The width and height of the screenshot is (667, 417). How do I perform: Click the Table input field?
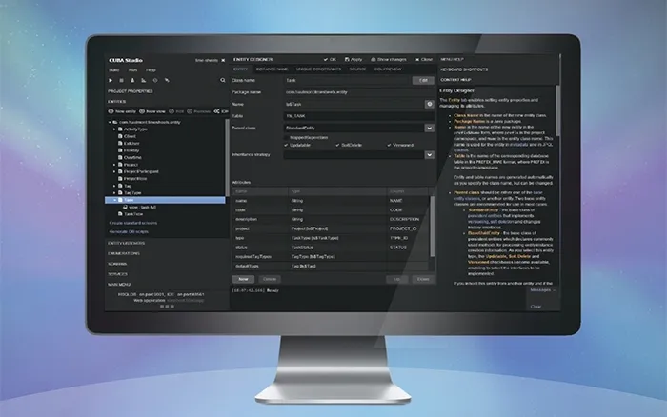pos(358,116)
